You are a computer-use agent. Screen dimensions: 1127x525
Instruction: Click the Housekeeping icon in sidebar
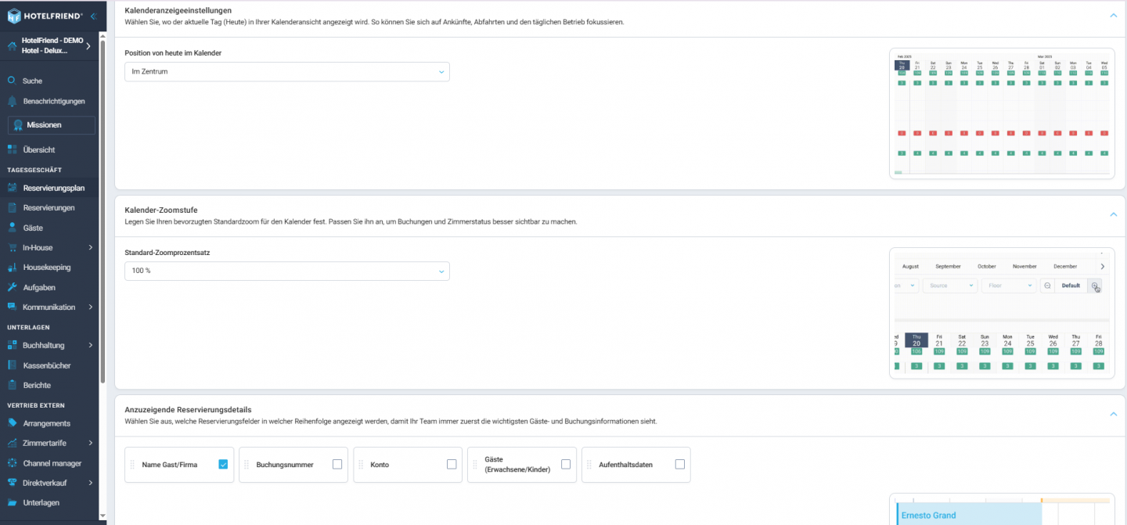pos(12,268)
